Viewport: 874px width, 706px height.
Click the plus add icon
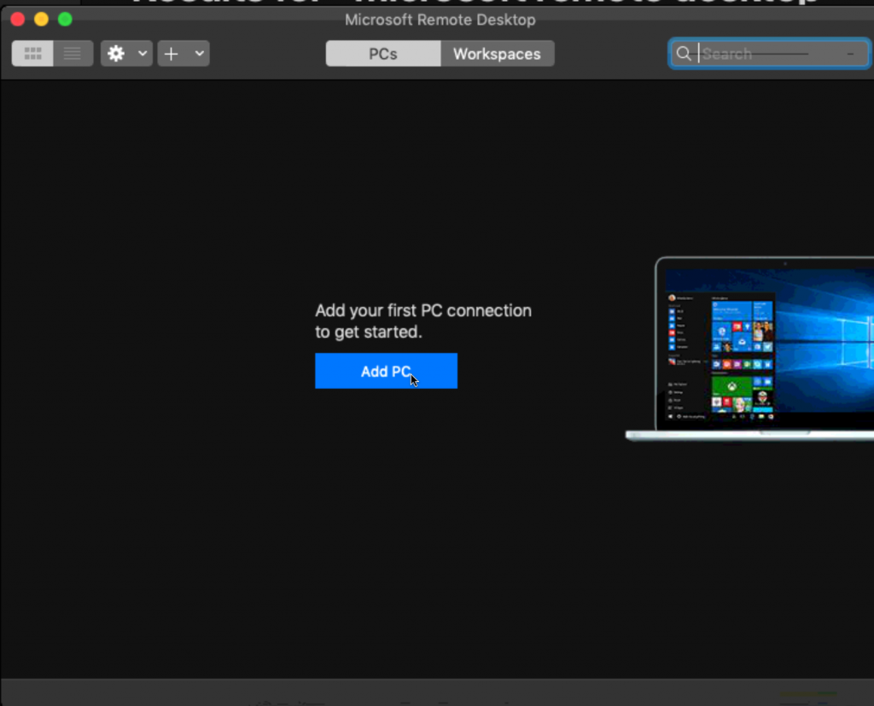click(172, 54)
